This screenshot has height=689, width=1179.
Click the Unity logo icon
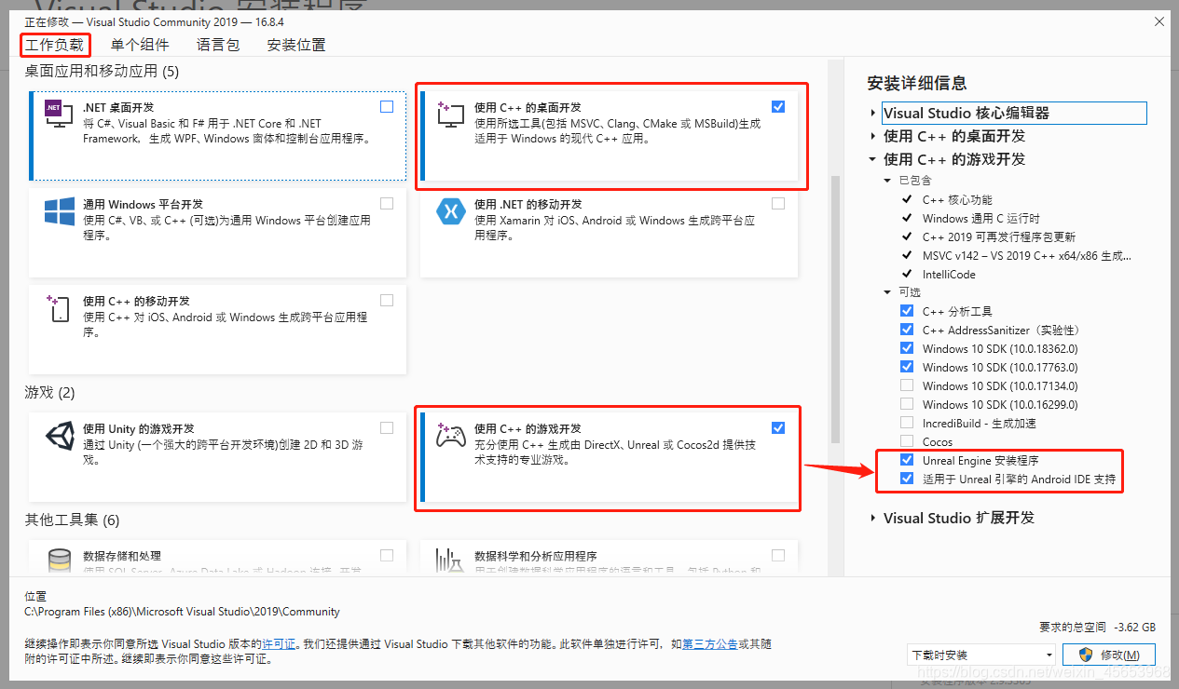click(60, 436)
